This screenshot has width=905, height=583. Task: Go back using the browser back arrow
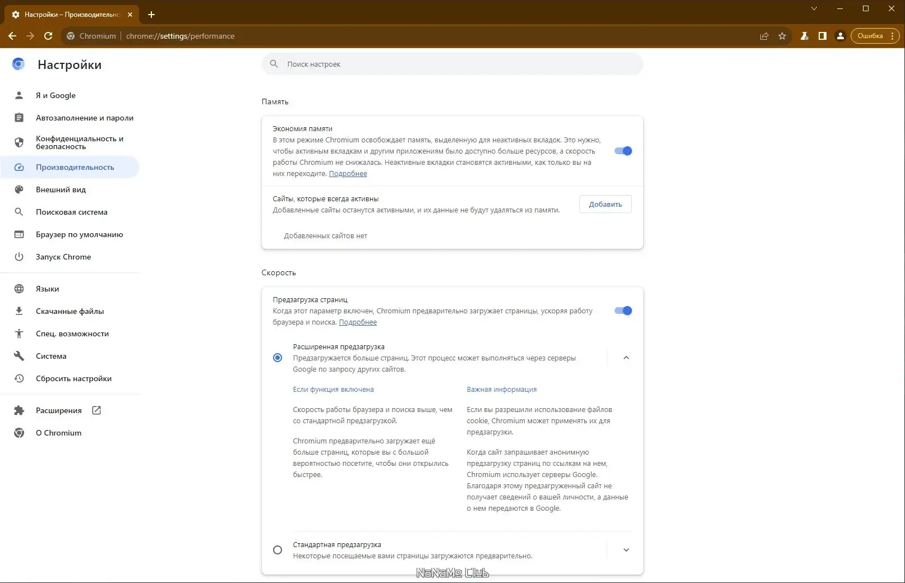(12, 36)
